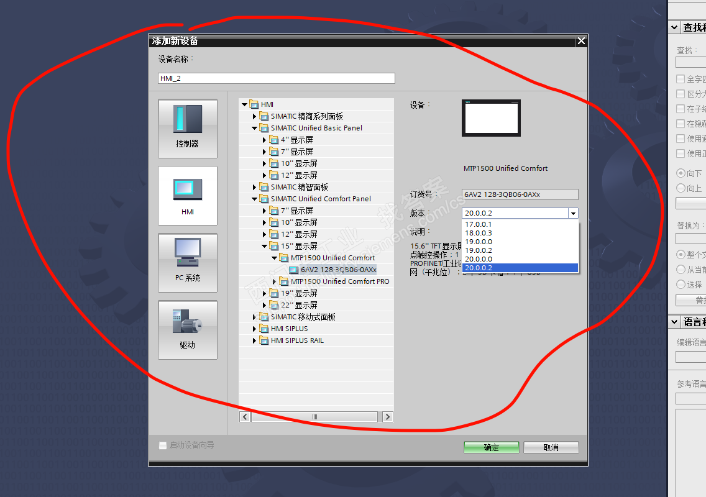Expand the 4" 显示屏 folder
The image size is (706, 497).
[x=264, y=140]
